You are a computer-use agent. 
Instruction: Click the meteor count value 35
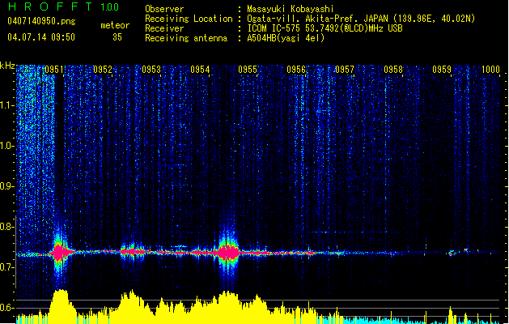(x=117, y=37)
